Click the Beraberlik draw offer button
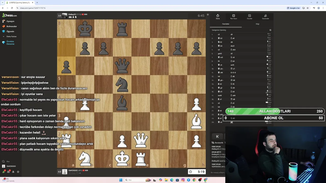Image resolution: width=326 pixels, height=183 pixels. (217, 143)
